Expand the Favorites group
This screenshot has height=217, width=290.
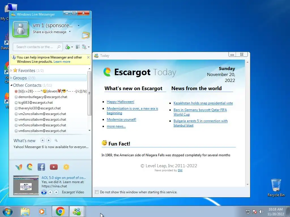point(11,70)
